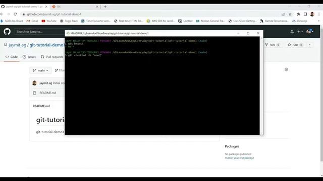Open the GitHub create new plus menu
This screenshot has width=323, height=181.
(x=300, y=32)
